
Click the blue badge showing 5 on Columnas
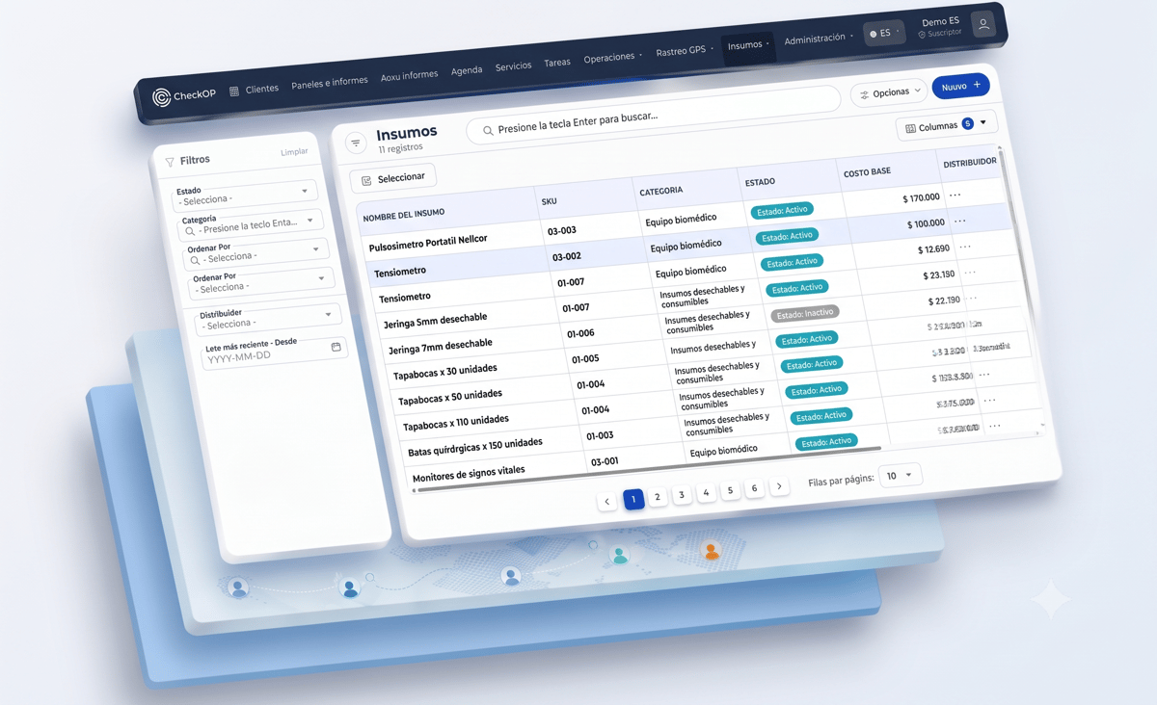click(x=967, y=123)
